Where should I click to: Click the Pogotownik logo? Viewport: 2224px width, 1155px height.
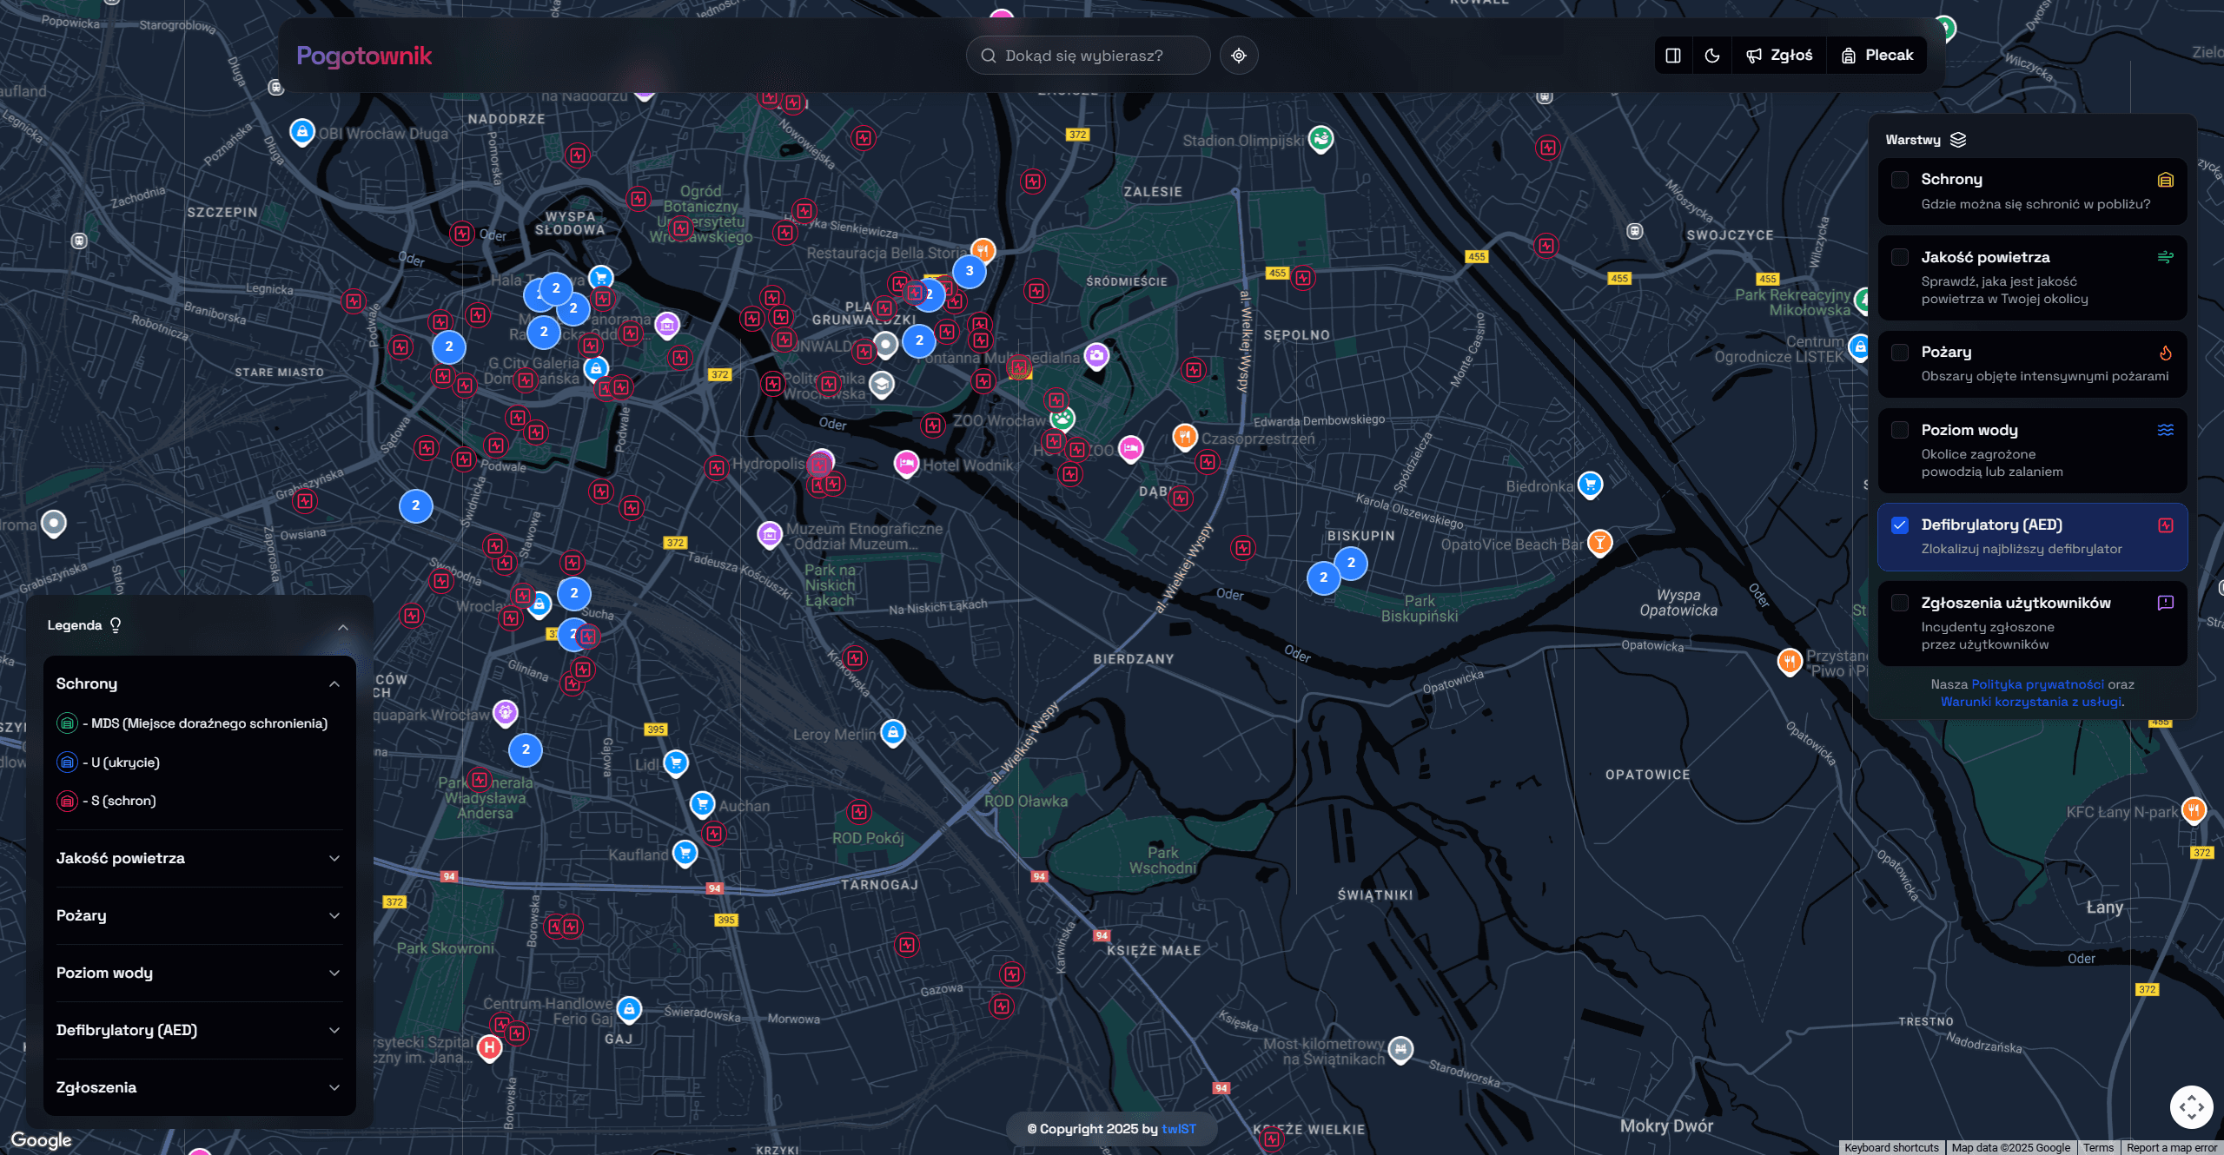point(364,56)
